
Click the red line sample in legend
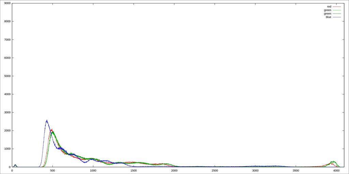point(337,7)
